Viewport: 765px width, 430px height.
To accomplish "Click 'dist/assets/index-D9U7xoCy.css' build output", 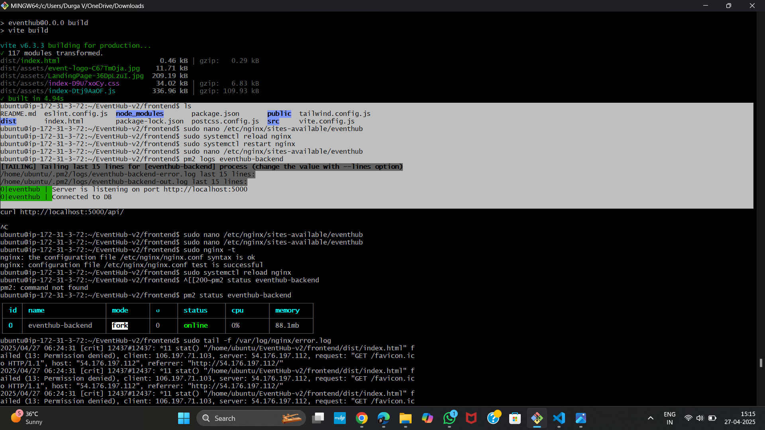I will pyautogui.click(x=60, y=83).
